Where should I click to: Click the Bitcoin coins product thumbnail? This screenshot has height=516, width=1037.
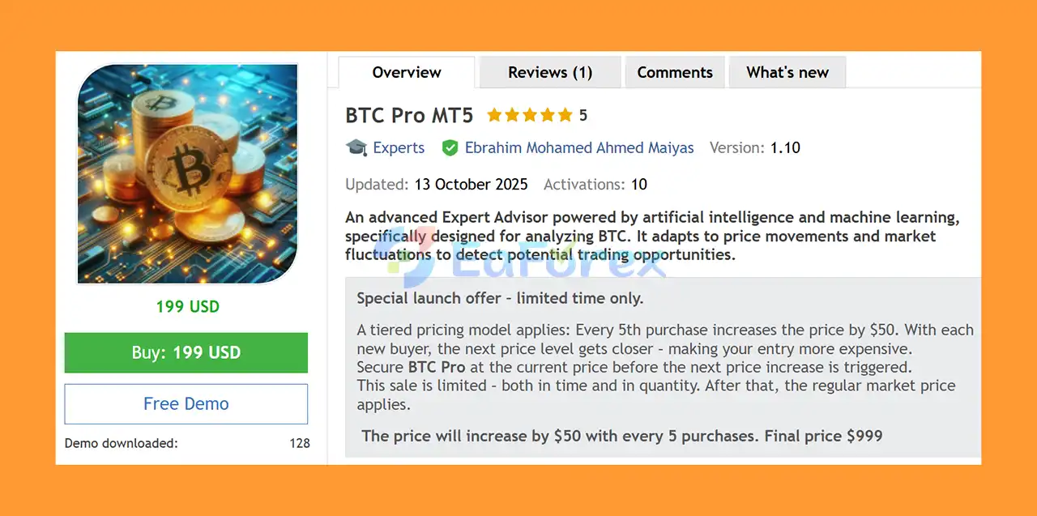pos(187,174)
